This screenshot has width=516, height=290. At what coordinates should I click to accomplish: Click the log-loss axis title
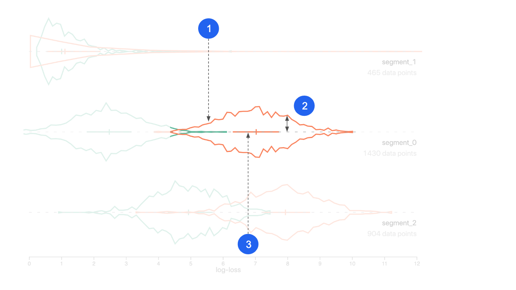pos(228,270)
